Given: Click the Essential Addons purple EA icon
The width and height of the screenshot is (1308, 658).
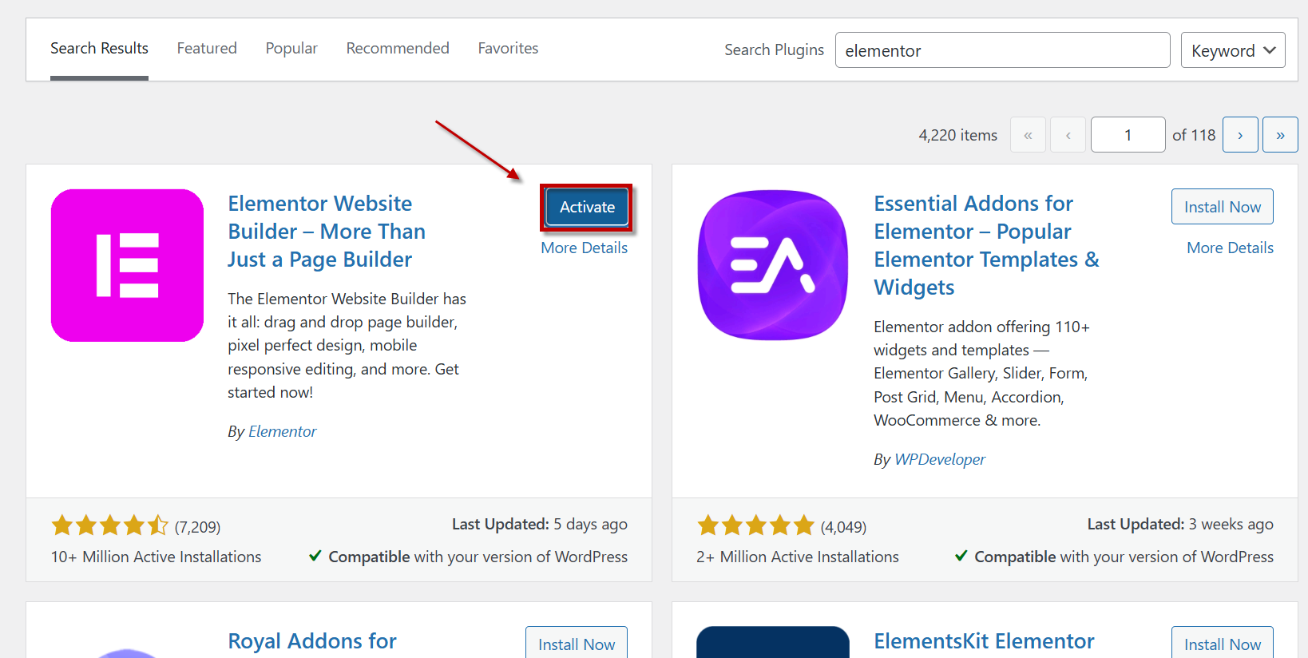Looking at the screenshot, I should tap(772, 265).
